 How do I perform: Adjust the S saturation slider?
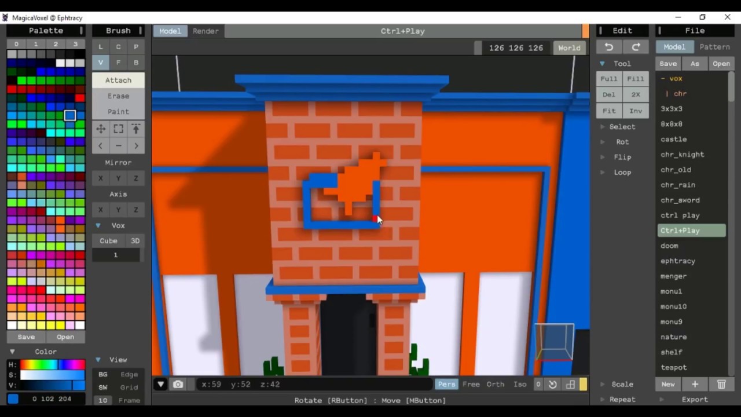coord(53,375)
